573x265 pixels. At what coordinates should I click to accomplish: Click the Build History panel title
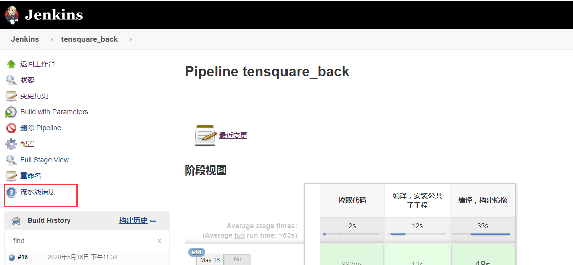pos(49,220)
